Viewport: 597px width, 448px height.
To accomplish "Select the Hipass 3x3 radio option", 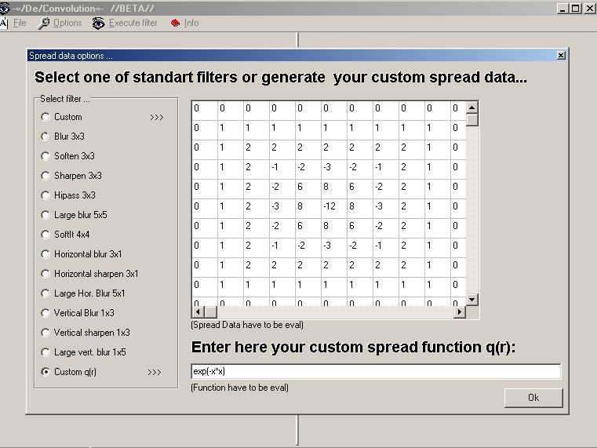I will point(45,195).
